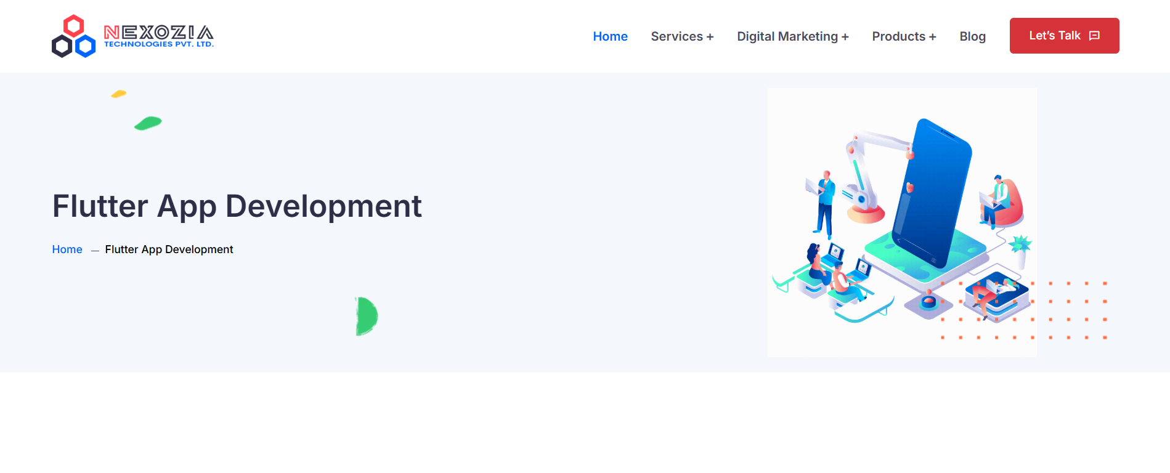Select Home in the top navigation

tap(610, 36)
